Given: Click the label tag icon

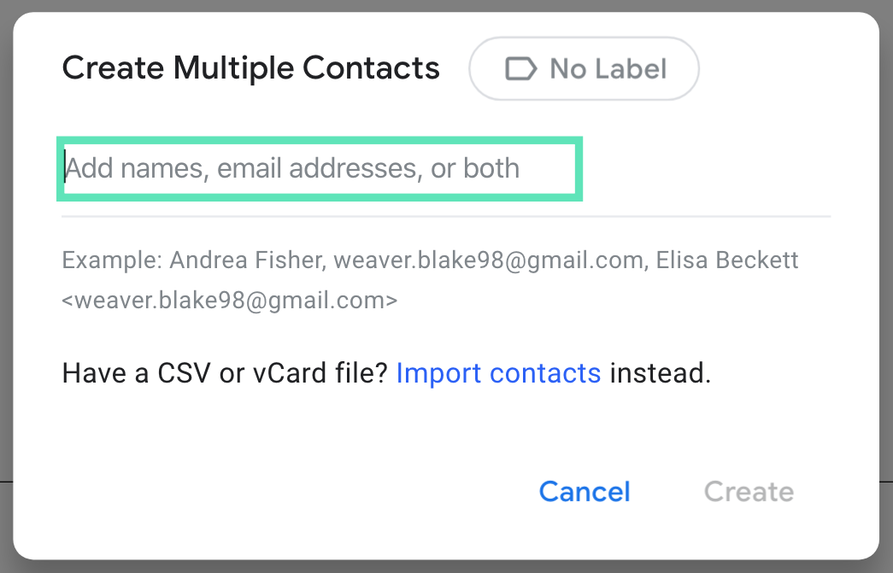Looking at the screenshot, I should (x=521, y=68).
